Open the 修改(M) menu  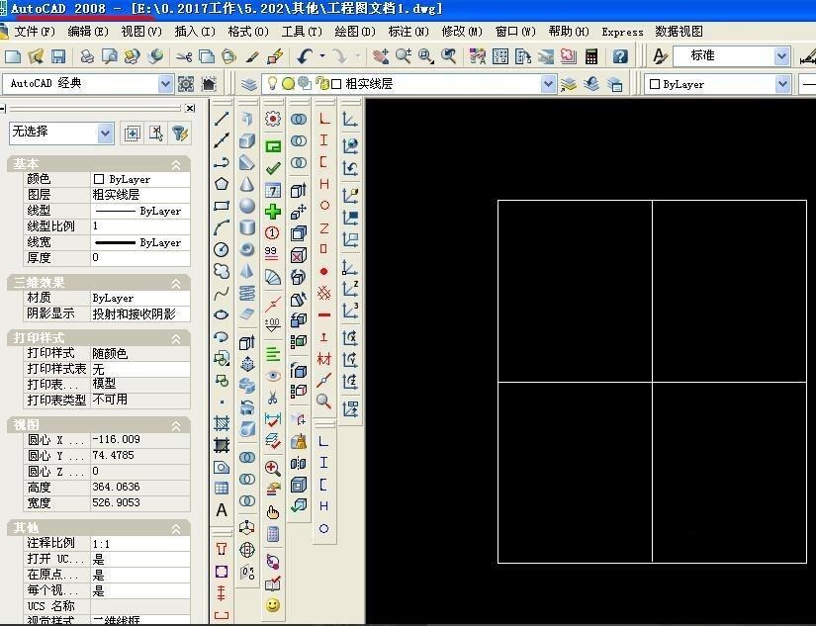(x=462, y=32)
